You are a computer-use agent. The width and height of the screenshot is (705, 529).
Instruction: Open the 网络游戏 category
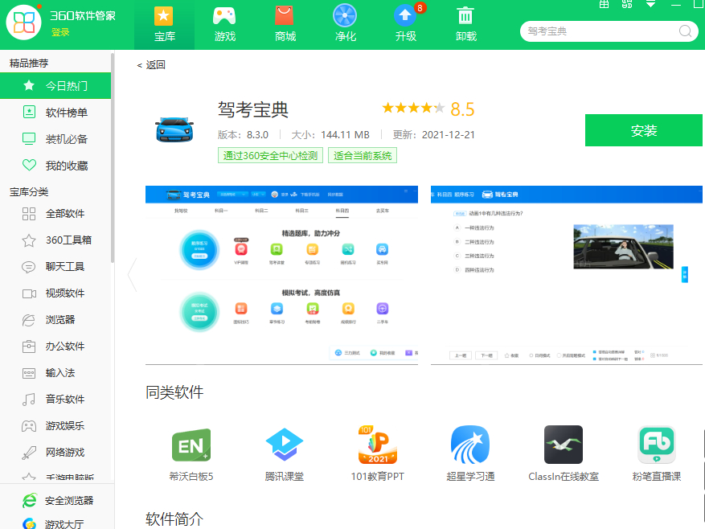pos(55,453)
